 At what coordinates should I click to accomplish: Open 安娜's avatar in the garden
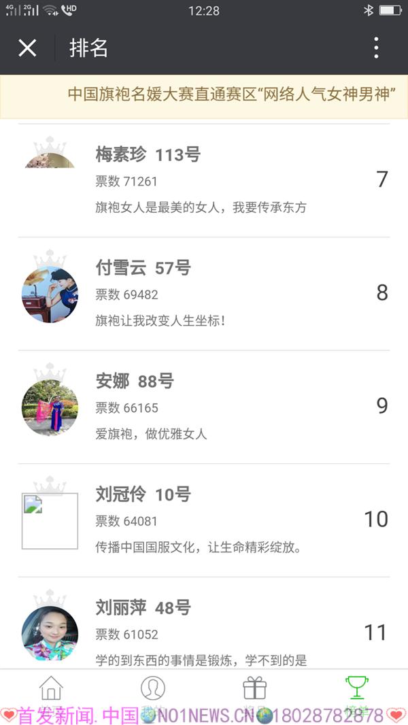[x=50, y=407]
